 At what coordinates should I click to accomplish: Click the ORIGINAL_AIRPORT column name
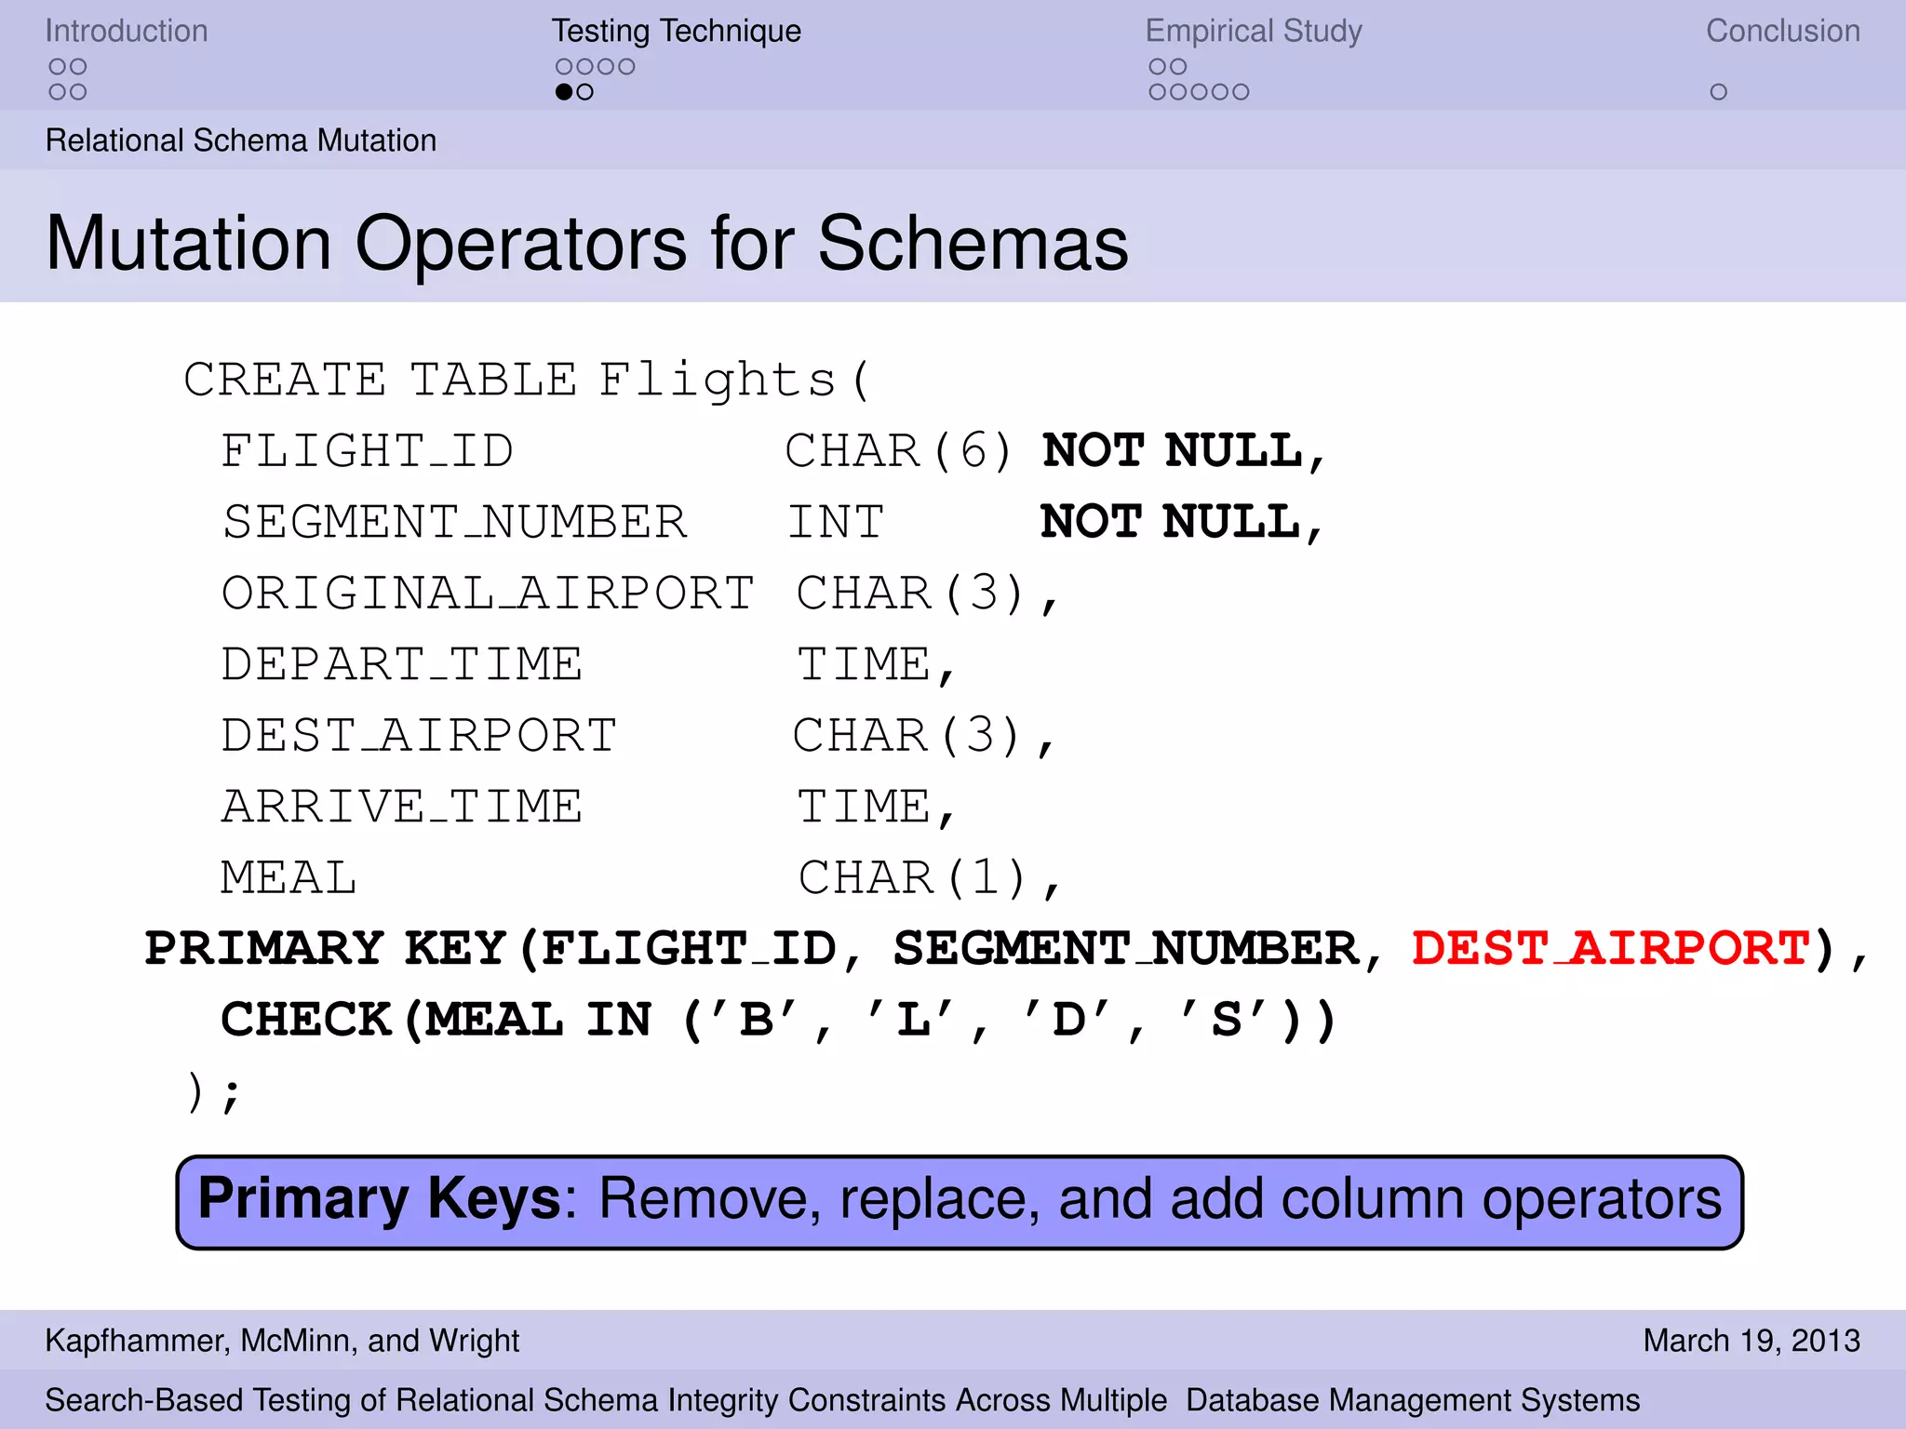[x=488, y=594]
